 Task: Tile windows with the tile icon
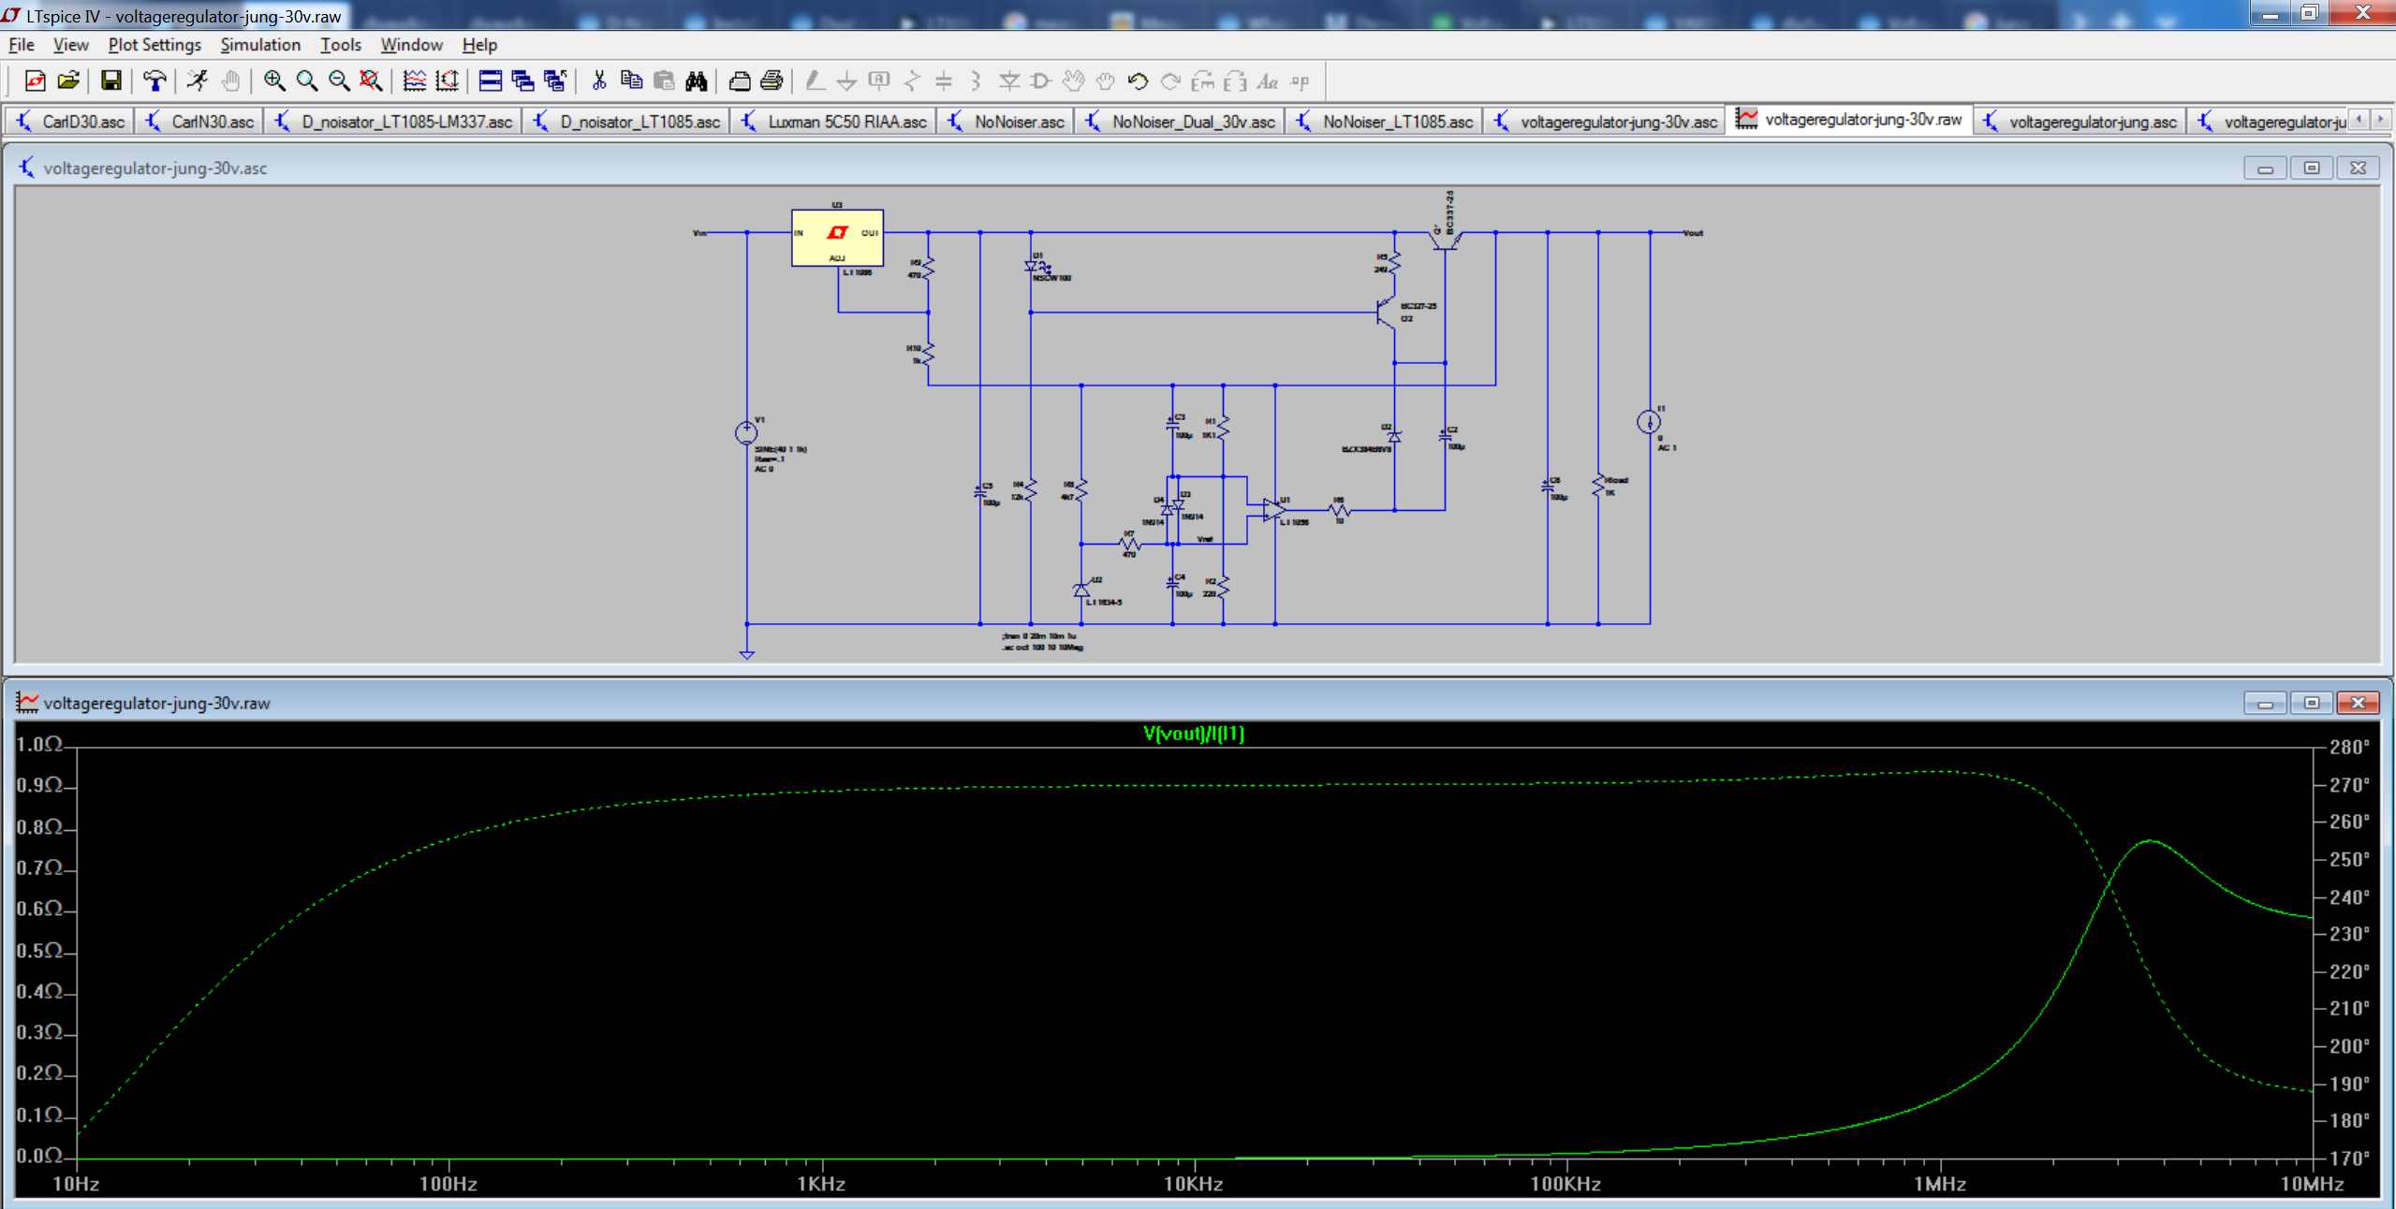coord(490,81)
